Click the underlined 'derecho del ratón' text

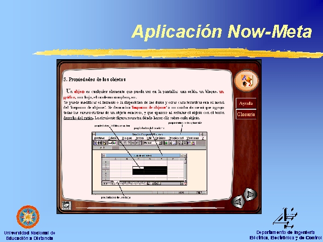pyautogui.click(x=78, y=118)
